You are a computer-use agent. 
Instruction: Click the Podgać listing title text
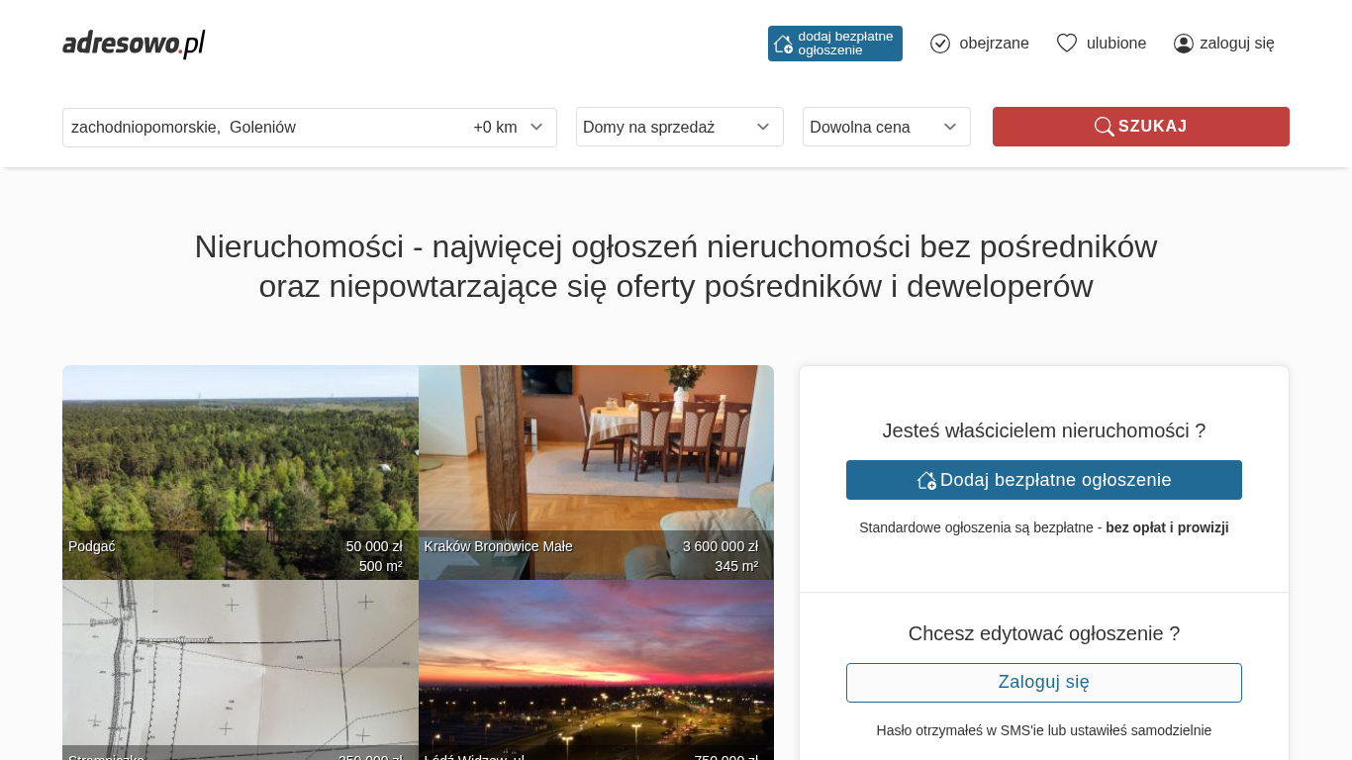[92, 546]
